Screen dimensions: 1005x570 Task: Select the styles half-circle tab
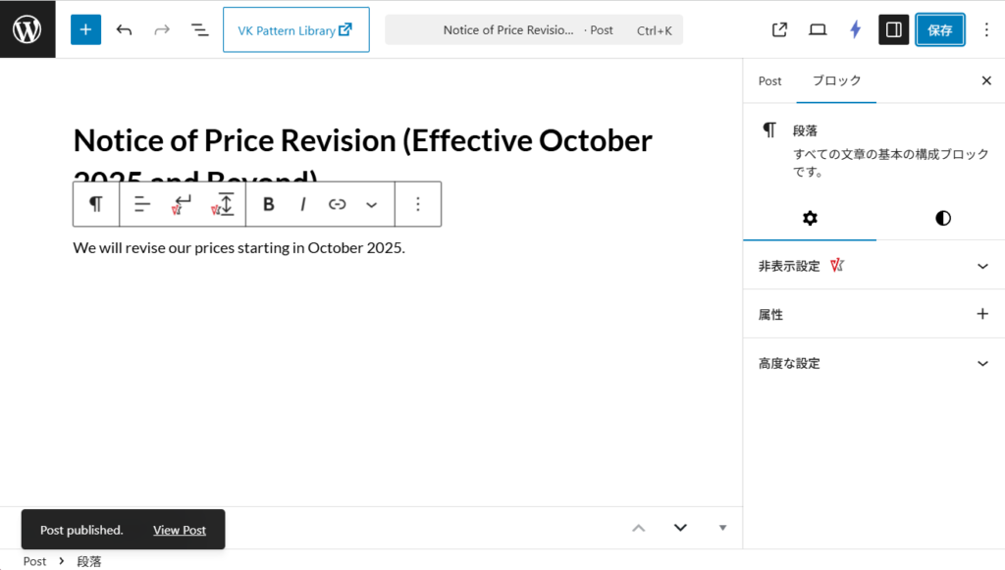pyautogui.click(x=942, y=218)
